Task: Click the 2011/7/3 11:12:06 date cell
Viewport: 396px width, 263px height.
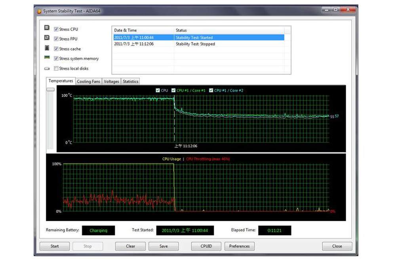Action: point(134,44)
